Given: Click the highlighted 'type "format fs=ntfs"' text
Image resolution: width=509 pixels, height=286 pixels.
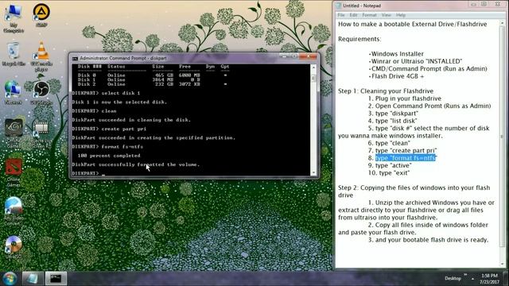Looking at the screenshot, I should pyautogui.click(x=405, y=158).
